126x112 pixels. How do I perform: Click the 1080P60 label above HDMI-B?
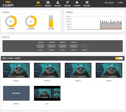(x=52, y=42)
